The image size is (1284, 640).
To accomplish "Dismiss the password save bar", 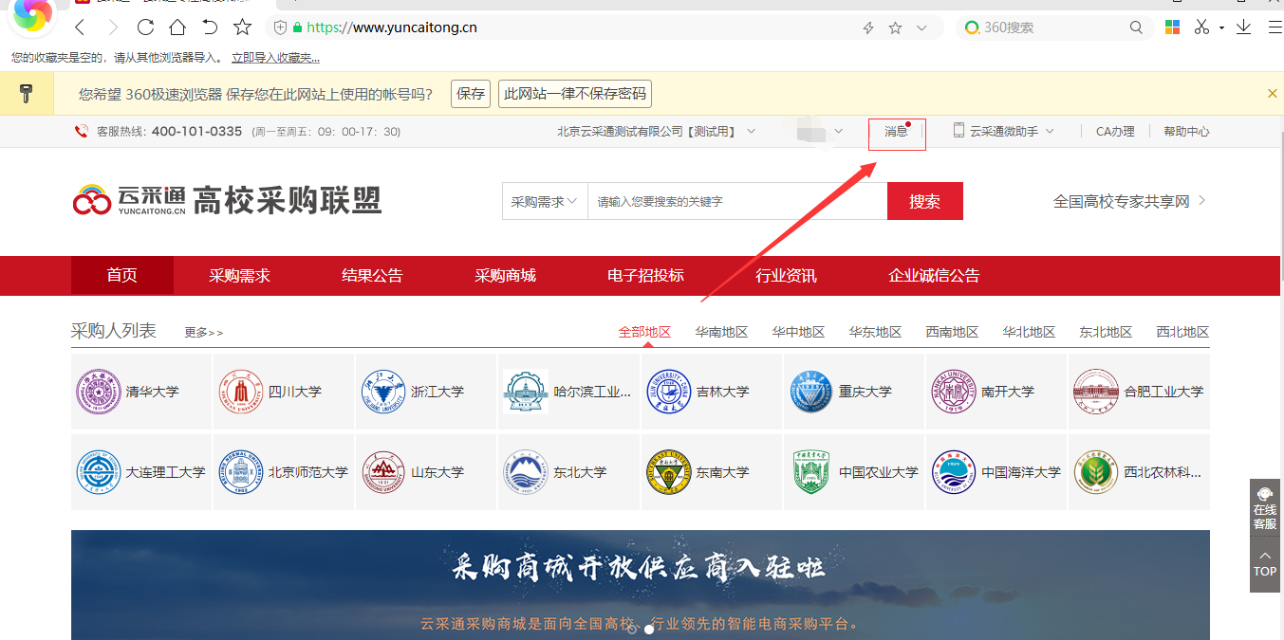I will 1273,94.
